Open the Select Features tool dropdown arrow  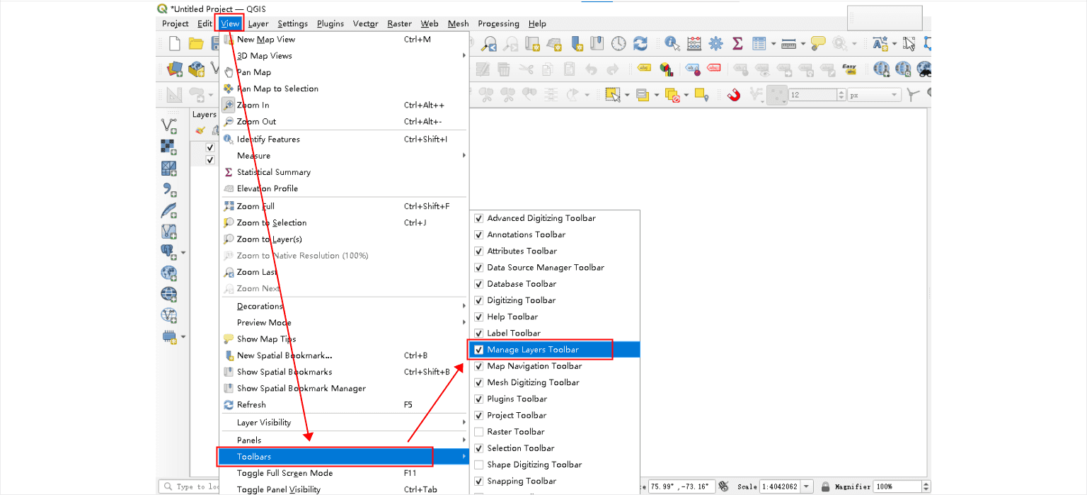(626, 95)
